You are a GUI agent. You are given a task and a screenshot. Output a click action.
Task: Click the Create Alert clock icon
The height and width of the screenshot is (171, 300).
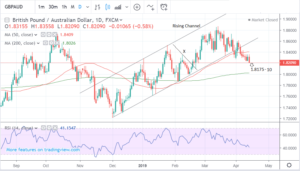[x=164, y=7]
